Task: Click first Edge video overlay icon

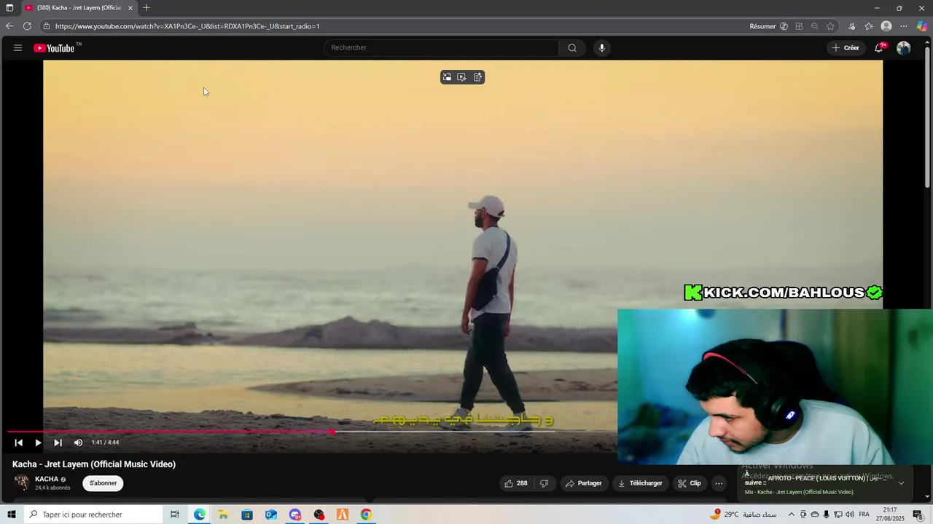Action: tap(447, 77)
